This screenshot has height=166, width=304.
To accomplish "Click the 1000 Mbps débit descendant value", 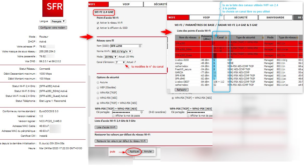I will [x=45, y=74].
